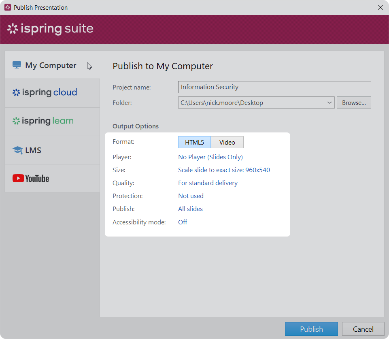
Task: Click the iSpring Suite logo in banner
Action: 50,29
